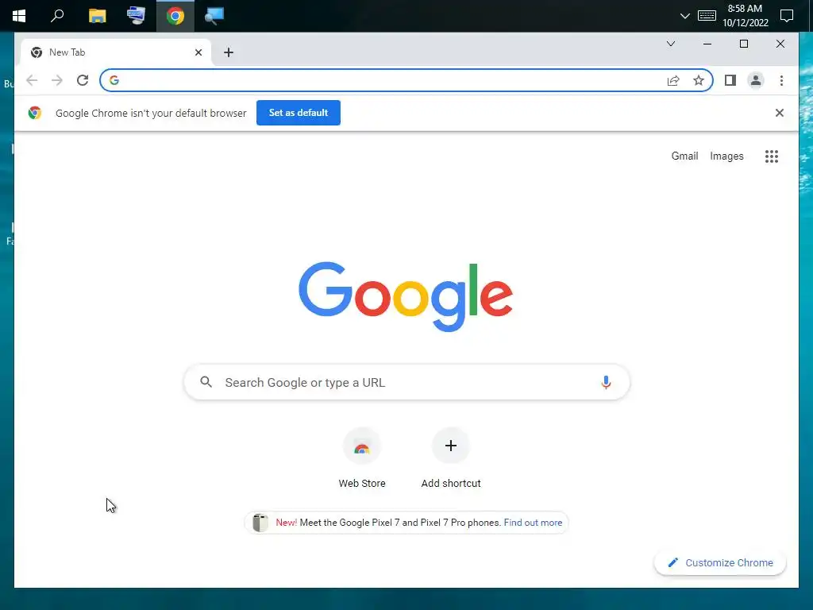This screenshot has width=813, height=610.
Task: Open the Server Manager taskbar icon
Action: [136, 16]
